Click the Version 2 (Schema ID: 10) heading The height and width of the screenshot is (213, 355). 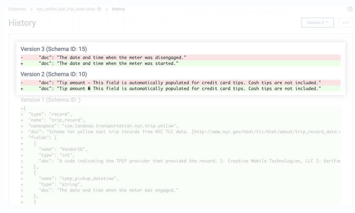(54, 74)
